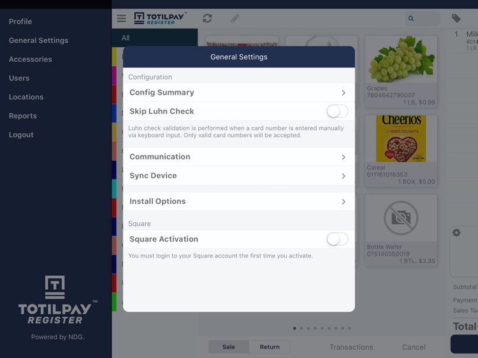Select the Grapes product tile

point(401,71)
